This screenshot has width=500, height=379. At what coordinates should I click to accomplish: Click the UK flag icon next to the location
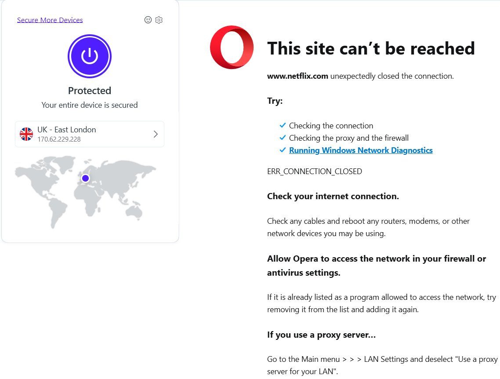[x=26, y=134]
